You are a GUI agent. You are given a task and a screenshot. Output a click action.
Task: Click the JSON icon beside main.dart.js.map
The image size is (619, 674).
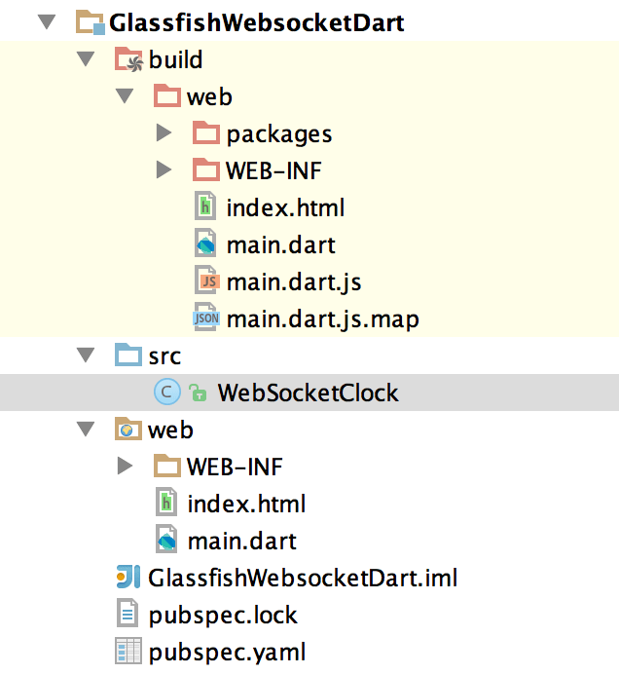click(206, 318)
